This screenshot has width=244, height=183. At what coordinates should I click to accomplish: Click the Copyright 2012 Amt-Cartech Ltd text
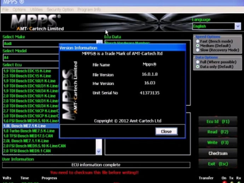pos(128,121)
